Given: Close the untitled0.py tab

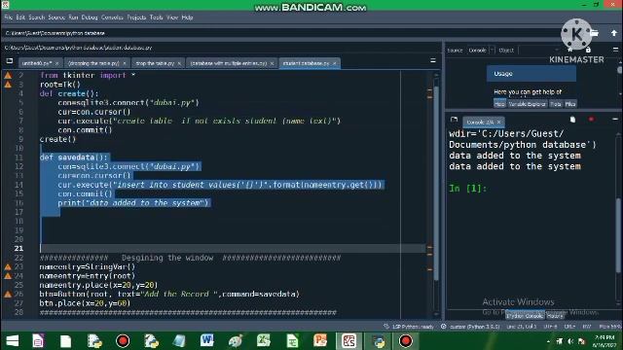Looking at the screenshot, I should point(56,63).
